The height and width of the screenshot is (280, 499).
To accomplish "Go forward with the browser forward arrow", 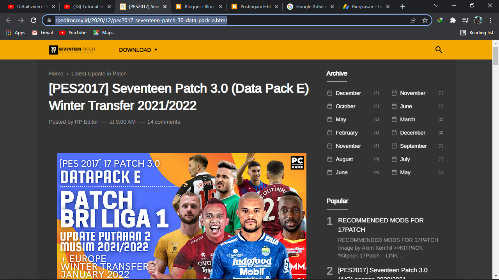I will pyautogui.click(x=21, y=20).
